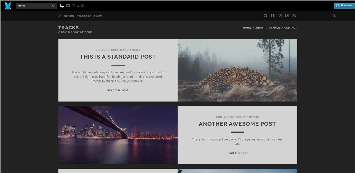Open site search magnifier icon

tap(334, 16)
